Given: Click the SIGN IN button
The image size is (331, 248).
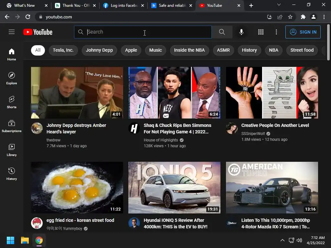Looking at the screenshot, I should 303,32.
